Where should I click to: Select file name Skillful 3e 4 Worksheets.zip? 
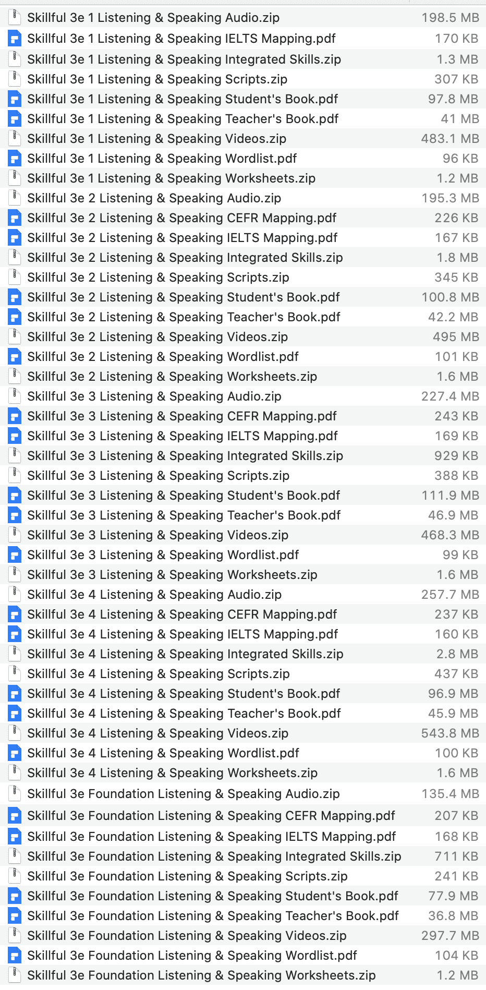pos(173,773)
